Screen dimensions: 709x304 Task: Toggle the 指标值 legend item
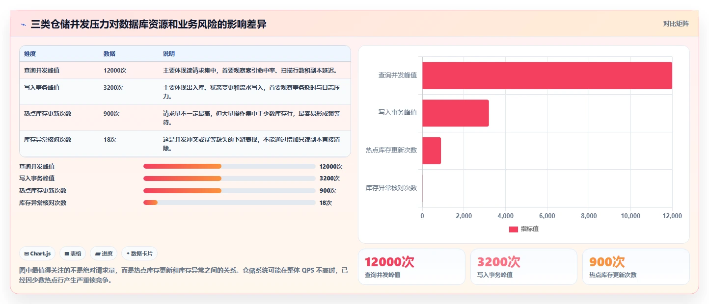[524, 229]
